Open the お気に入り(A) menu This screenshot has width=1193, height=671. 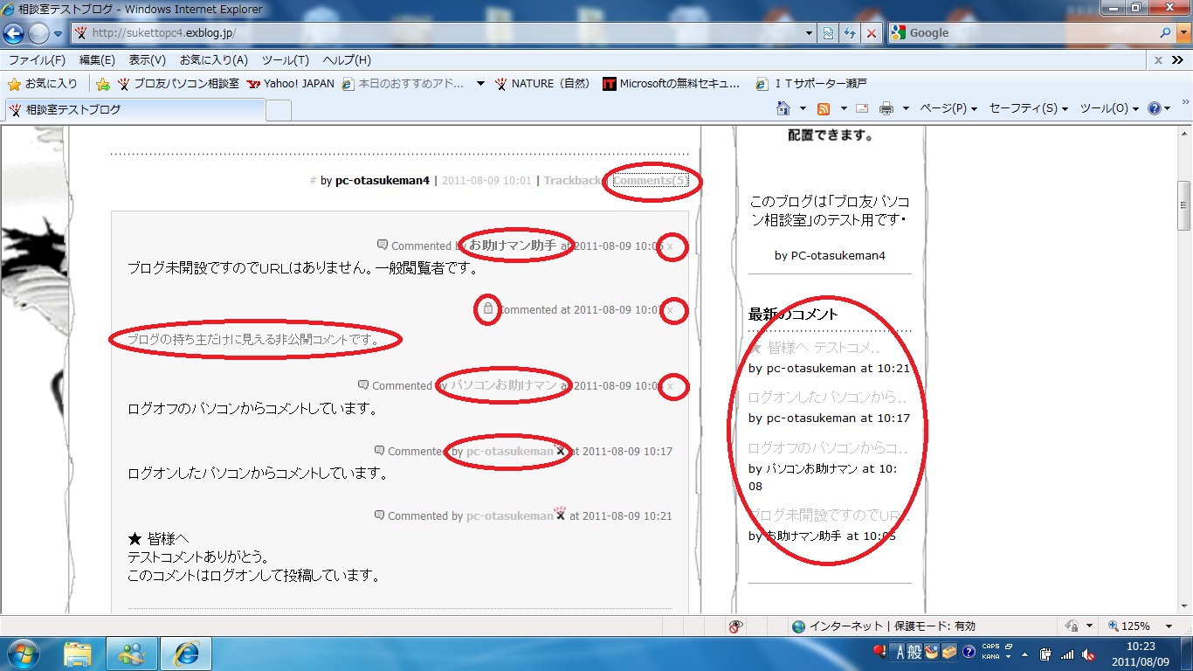pyautogui.click(x=213, y=60)
